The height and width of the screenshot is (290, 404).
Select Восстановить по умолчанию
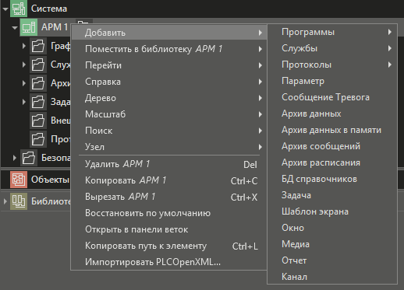click(169, 213)
